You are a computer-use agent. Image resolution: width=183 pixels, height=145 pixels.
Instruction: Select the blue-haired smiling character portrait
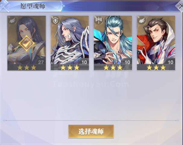coord(113,43)
